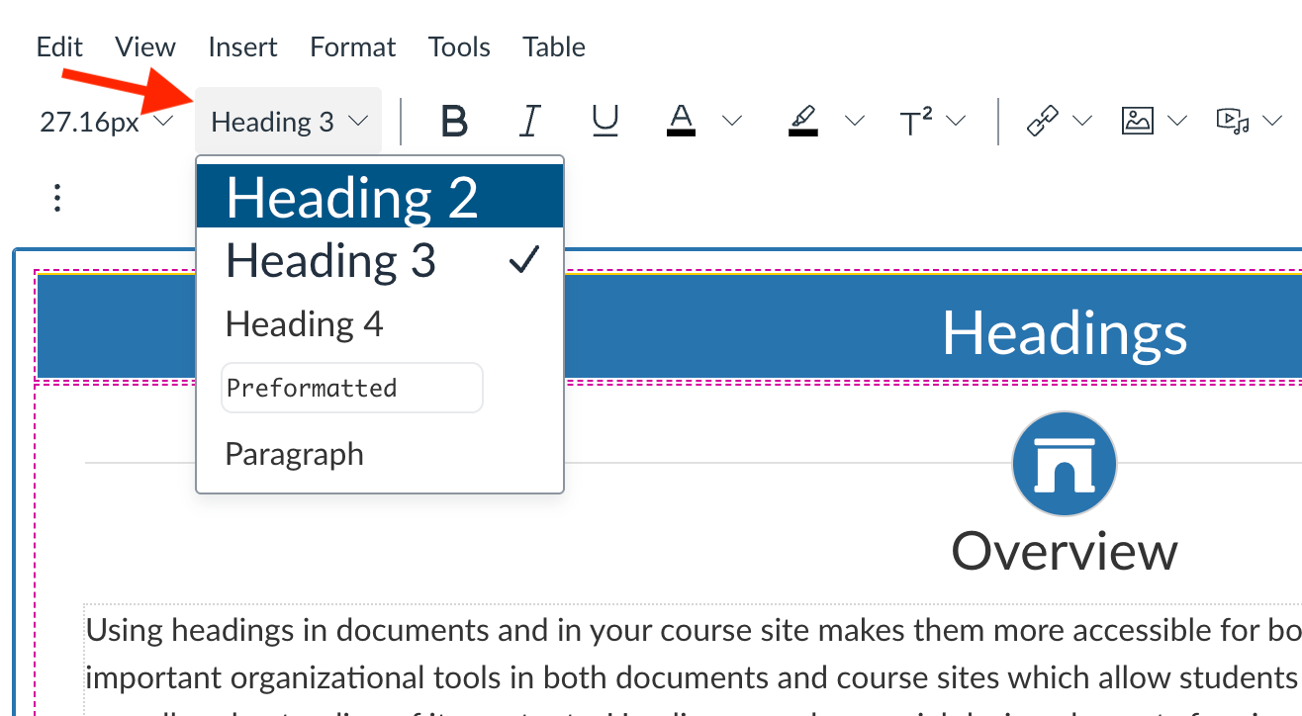
Task: Click the insert media icon
Action: (x=1232, y=122)
